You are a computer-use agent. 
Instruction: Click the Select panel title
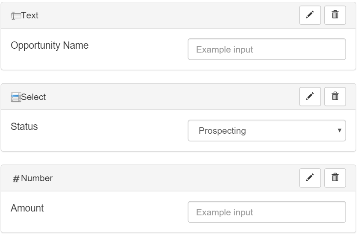tap(33, 97)
